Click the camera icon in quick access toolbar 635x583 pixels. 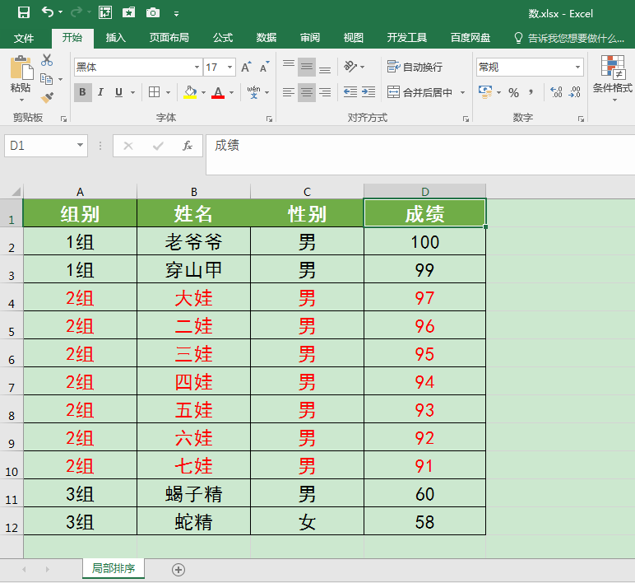(x=153, y=13)
